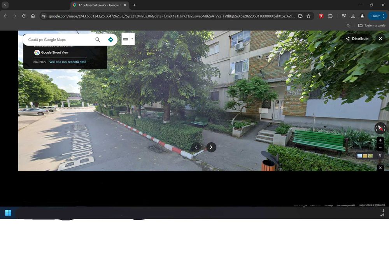Close Street View with top X
The image size is (389, 263).
point(380,39)
